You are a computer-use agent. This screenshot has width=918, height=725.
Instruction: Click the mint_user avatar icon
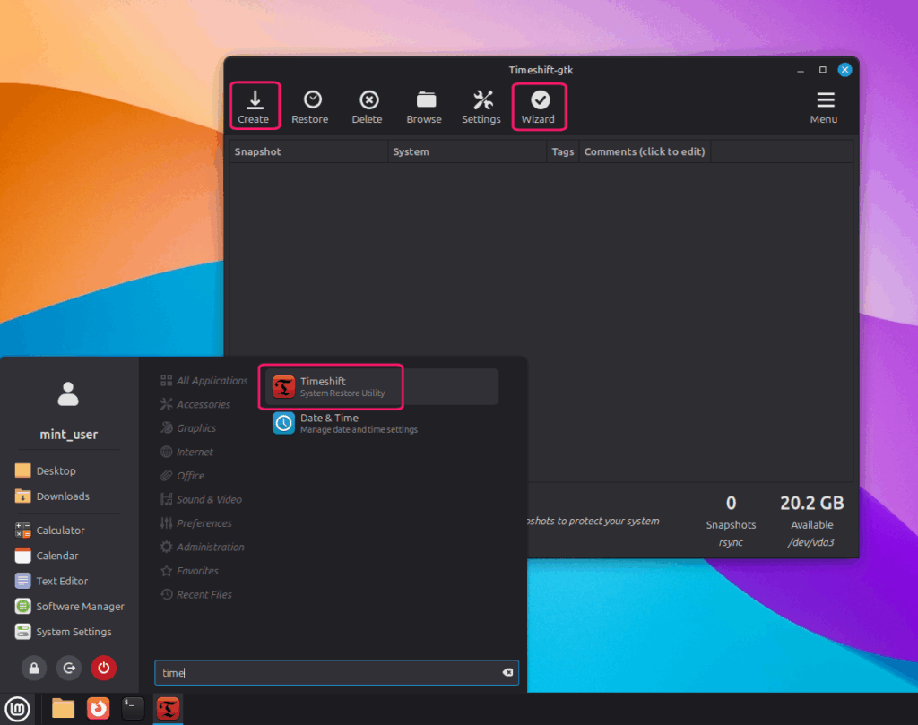tap(68, 393)
